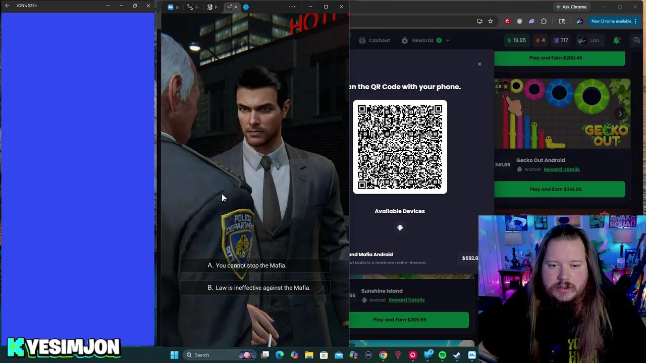Screen dimensions: 646x363
Task: Open the streak flame counter showing 4
Action: [541, 40]
